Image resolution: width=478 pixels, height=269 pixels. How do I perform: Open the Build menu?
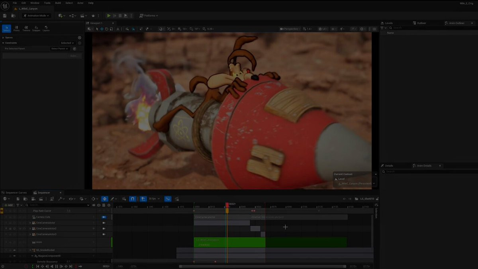58,3
